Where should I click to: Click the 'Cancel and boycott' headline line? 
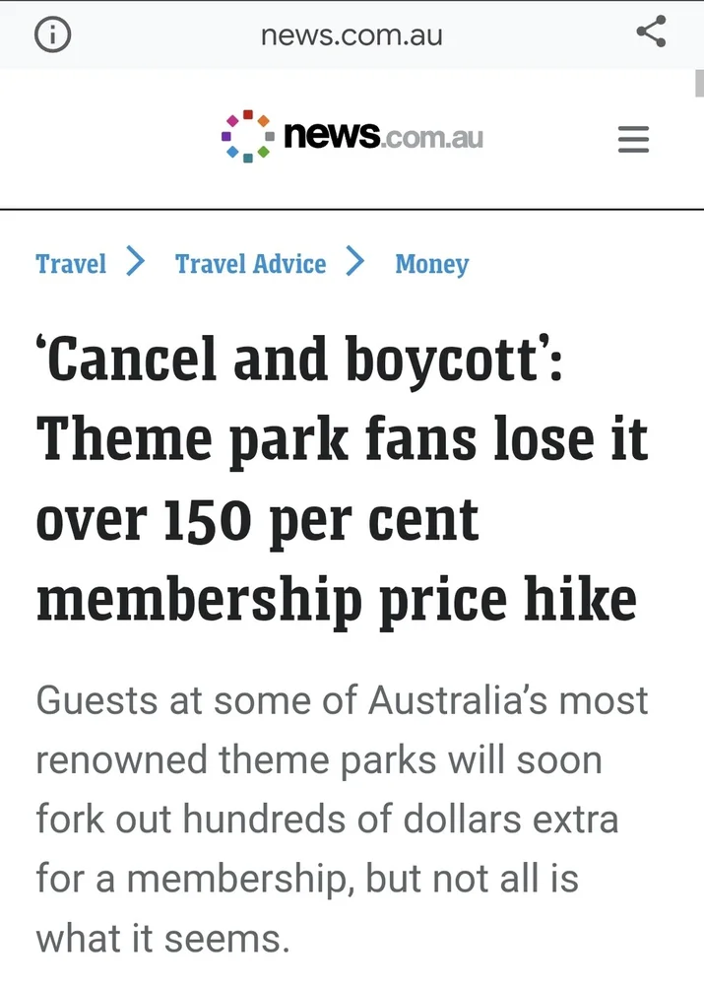299,359
